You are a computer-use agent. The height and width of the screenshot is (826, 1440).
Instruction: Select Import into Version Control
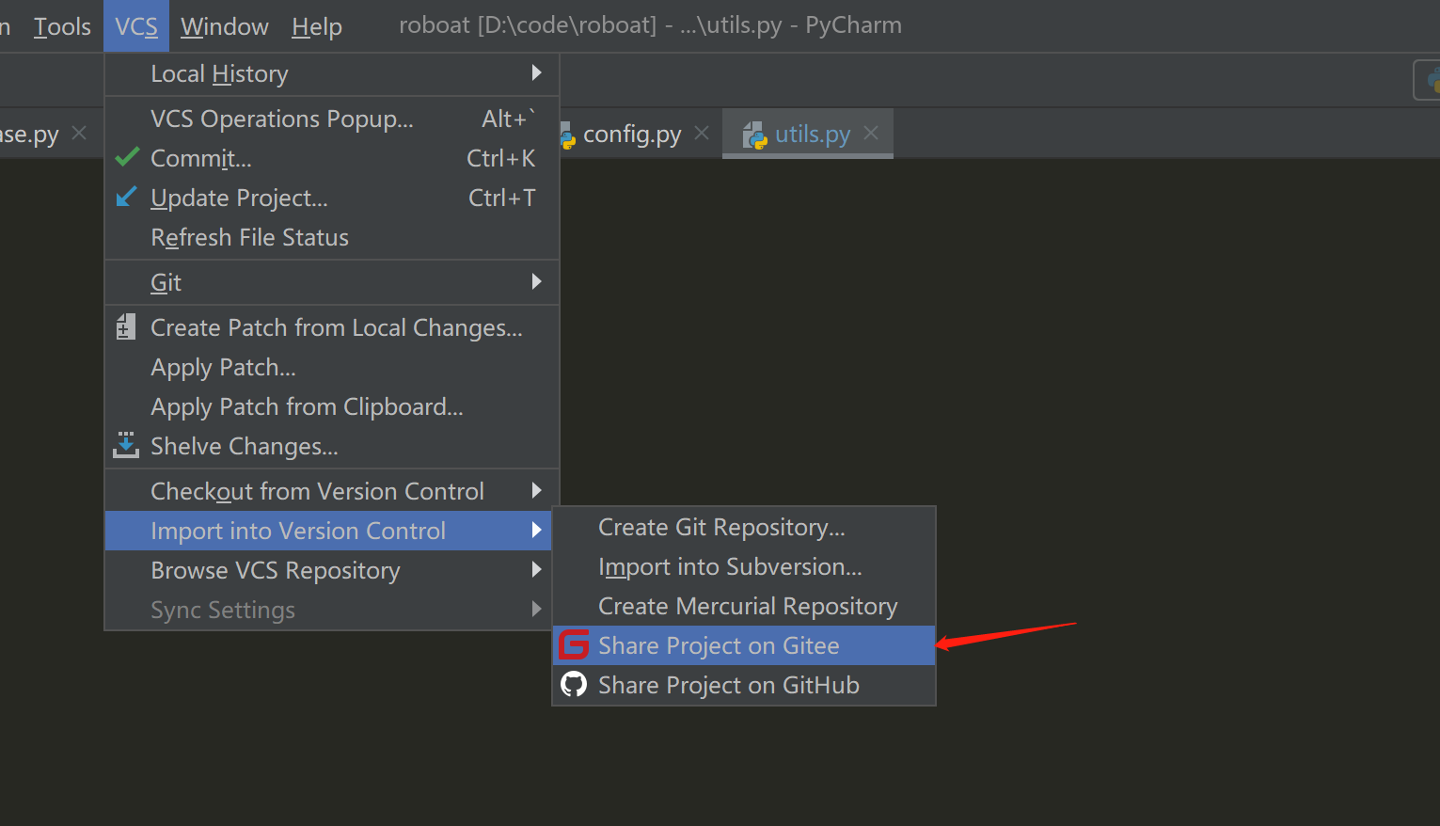329,531
